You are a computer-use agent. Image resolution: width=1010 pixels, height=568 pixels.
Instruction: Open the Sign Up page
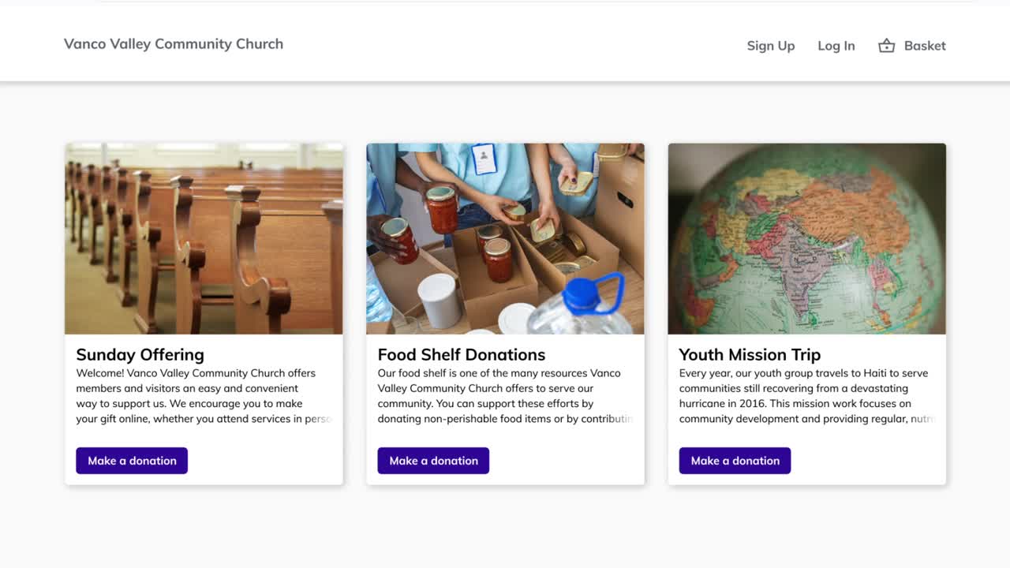click(x=770, y=45)
